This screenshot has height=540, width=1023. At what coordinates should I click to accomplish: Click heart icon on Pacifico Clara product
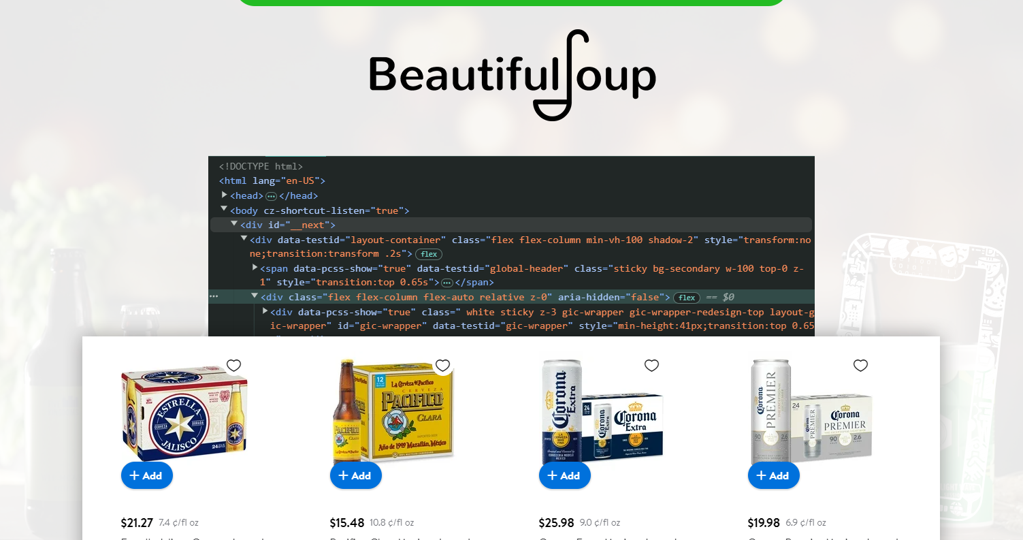442,366
